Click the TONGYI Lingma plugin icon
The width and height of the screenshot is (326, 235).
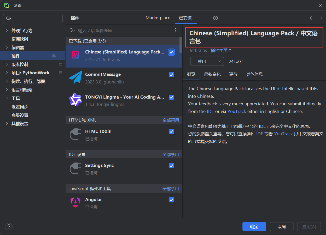75,100
